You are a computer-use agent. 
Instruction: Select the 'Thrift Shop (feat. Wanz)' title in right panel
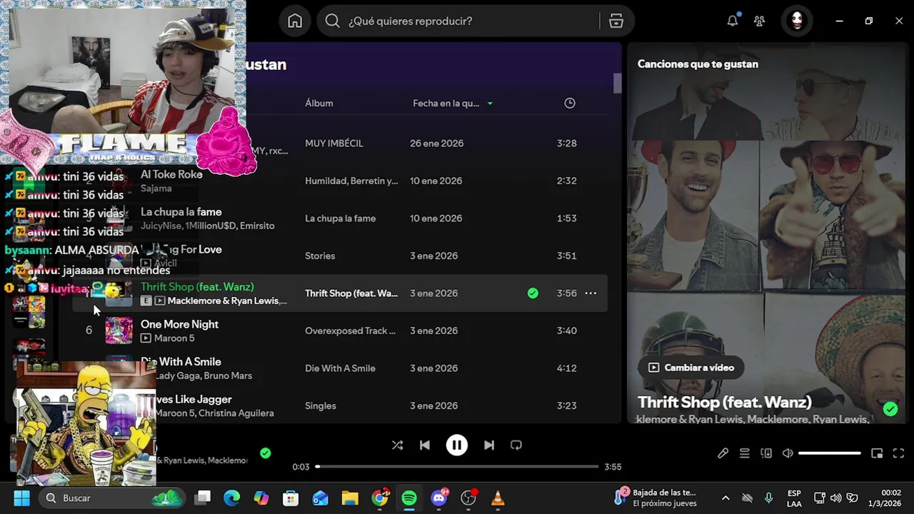click(x=725, y=402)
